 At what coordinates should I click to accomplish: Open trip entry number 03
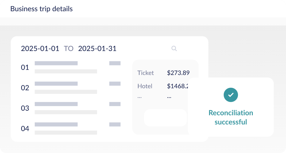click(25, 108)
